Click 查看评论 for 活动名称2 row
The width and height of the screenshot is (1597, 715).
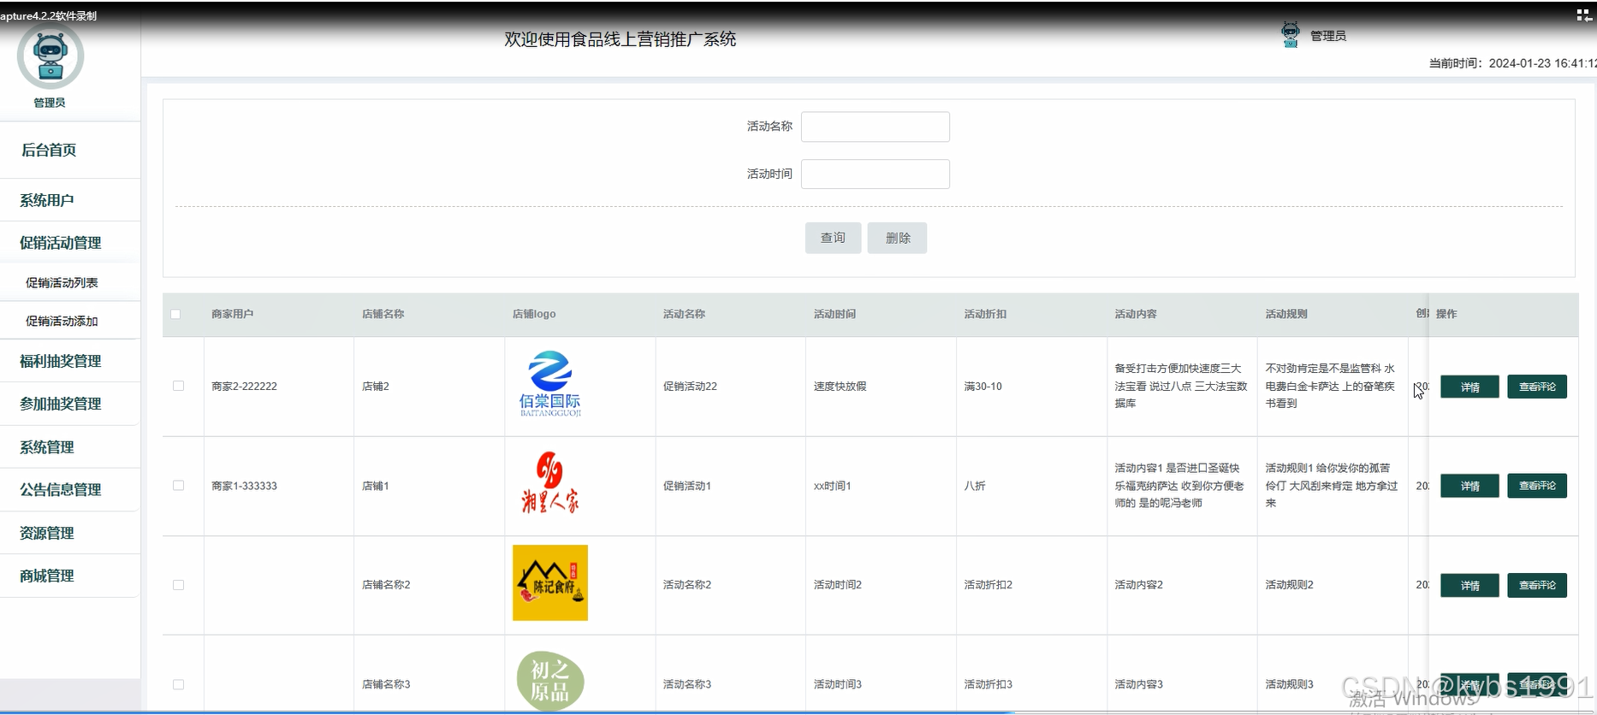1537,585
